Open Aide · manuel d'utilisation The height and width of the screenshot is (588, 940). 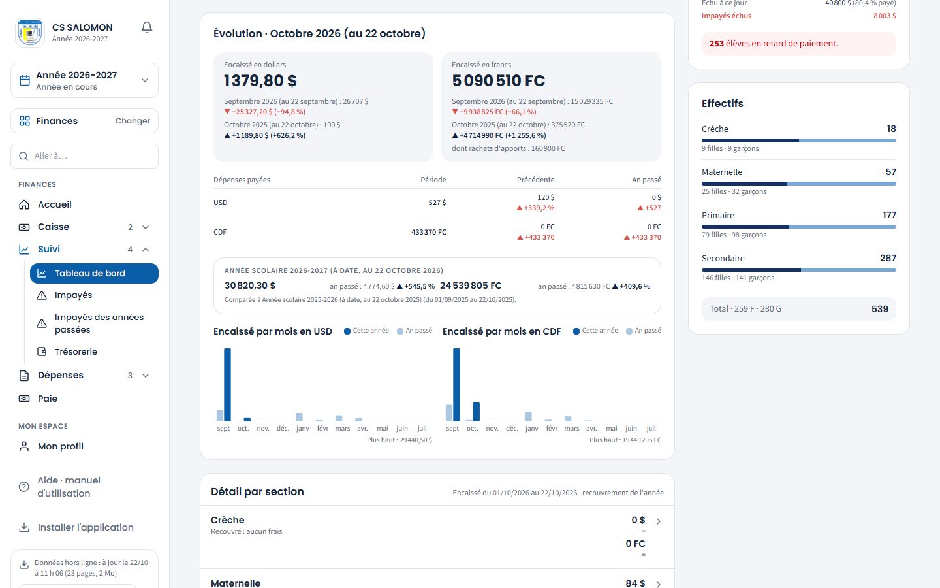[84, 487]
